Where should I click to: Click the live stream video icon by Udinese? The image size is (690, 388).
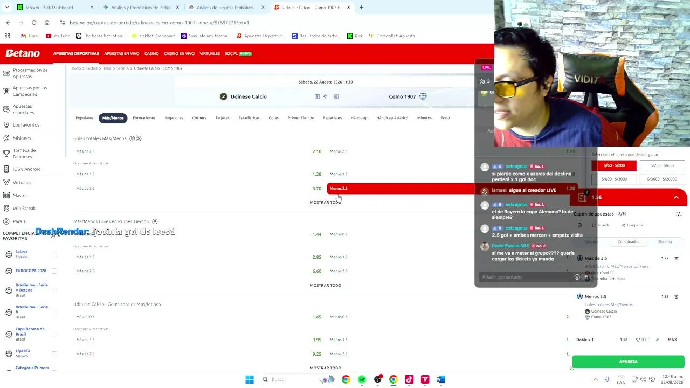317,96
